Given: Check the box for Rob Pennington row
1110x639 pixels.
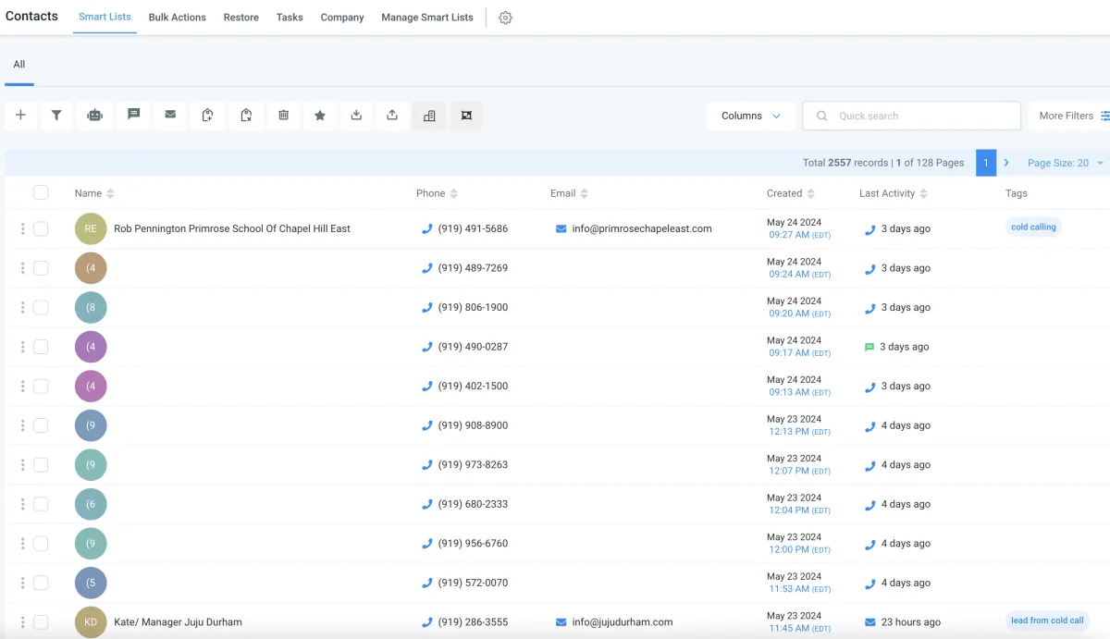Looking at the screenshot, I should coord(41,228).
